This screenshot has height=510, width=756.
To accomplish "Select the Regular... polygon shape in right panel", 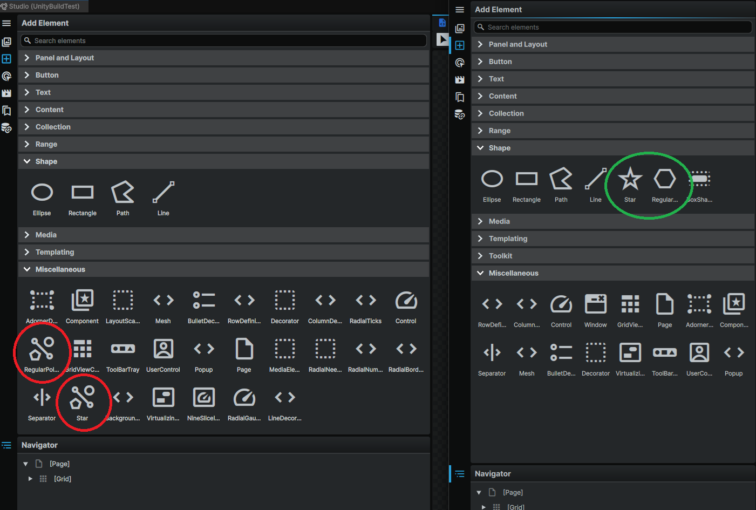I will point(665,185).
